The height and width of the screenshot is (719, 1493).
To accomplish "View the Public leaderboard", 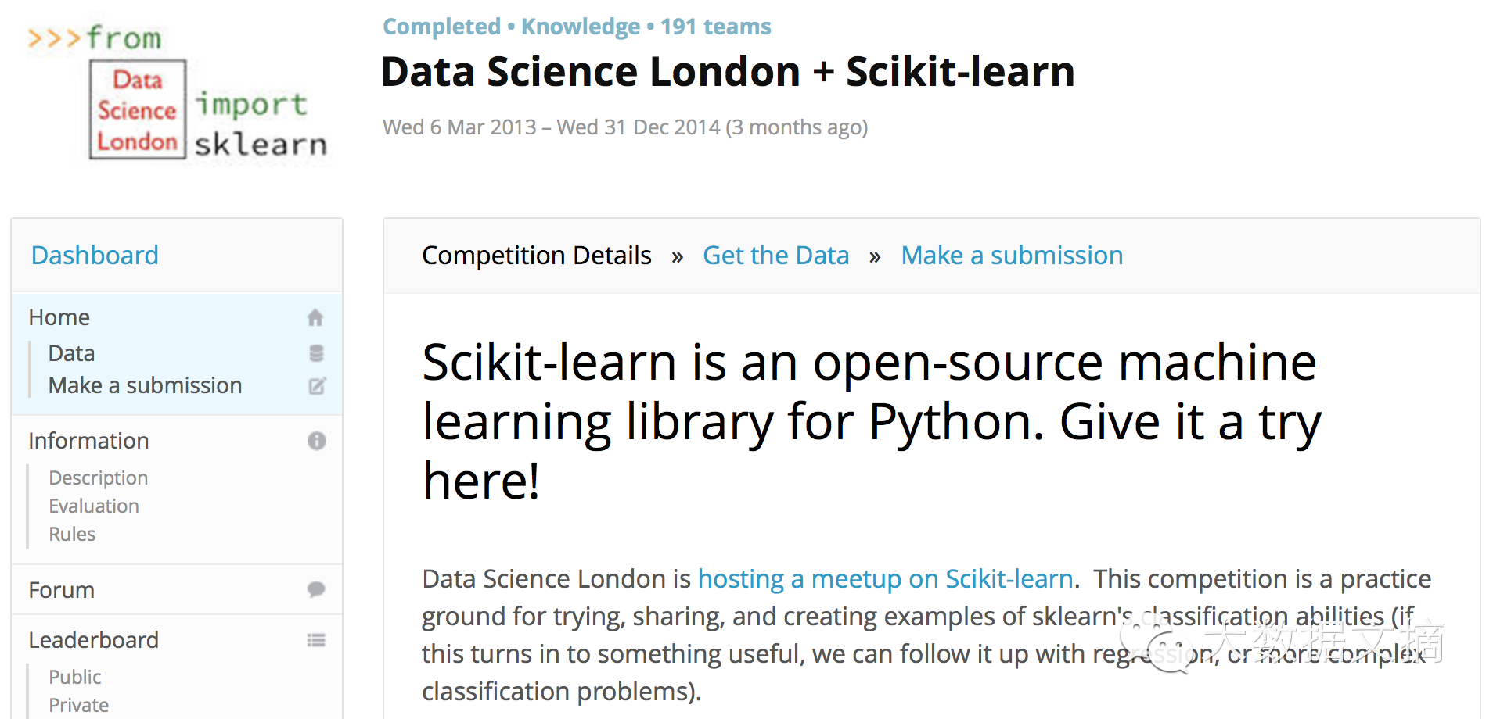I will [x=75, y=677].
